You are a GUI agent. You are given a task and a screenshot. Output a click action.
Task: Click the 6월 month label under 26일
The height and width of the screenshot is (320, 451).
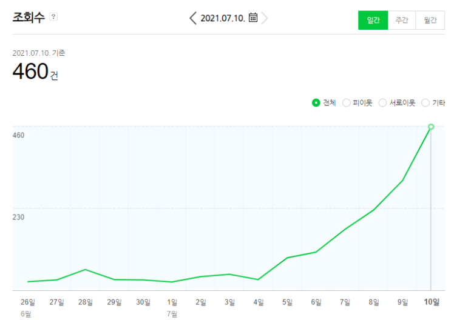pos(25,314)
